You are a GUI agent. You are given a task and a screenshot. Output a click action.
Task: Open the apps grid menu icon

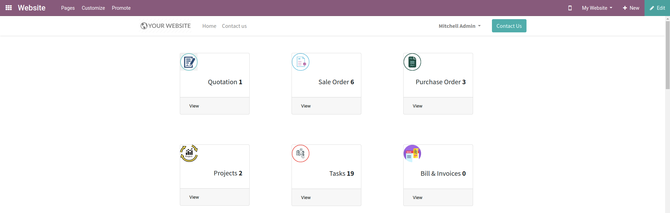pyautogui.click(x=9, y=8)
